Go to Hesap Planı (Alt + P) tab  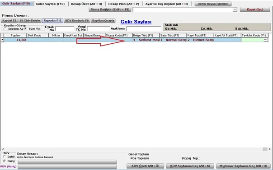coord(123,4)
